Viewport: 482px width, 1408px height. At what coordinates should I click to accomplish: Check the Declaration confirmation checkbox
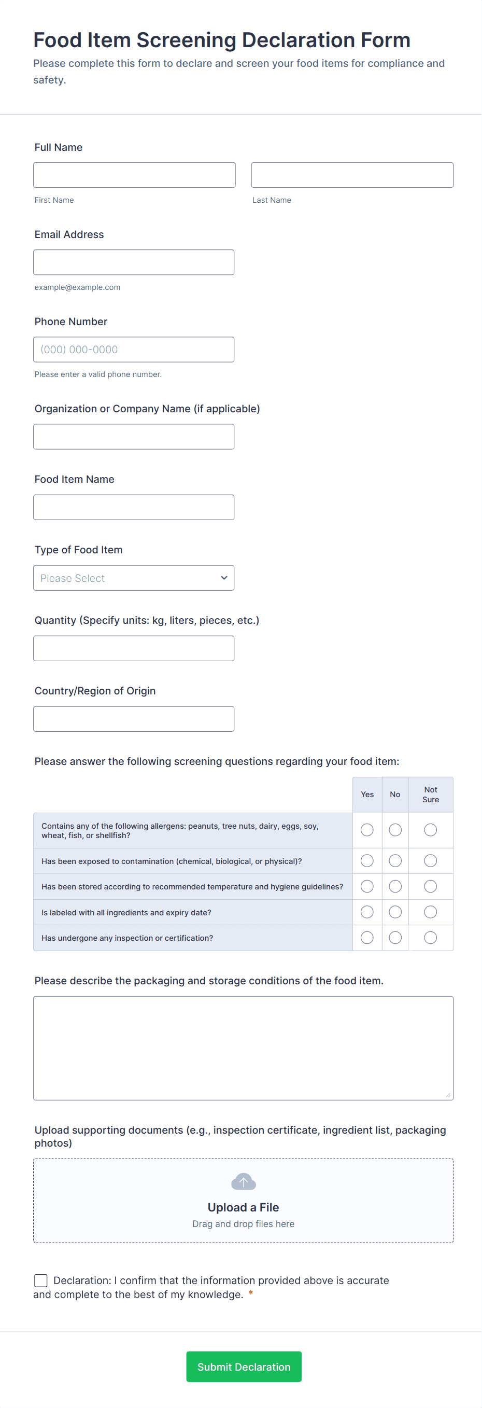40,1280
